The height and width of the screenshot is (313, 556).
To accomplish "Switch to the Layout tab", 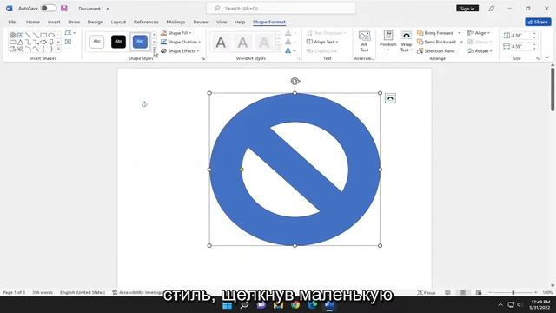I will pyautogui.click(x=118, y=22).
